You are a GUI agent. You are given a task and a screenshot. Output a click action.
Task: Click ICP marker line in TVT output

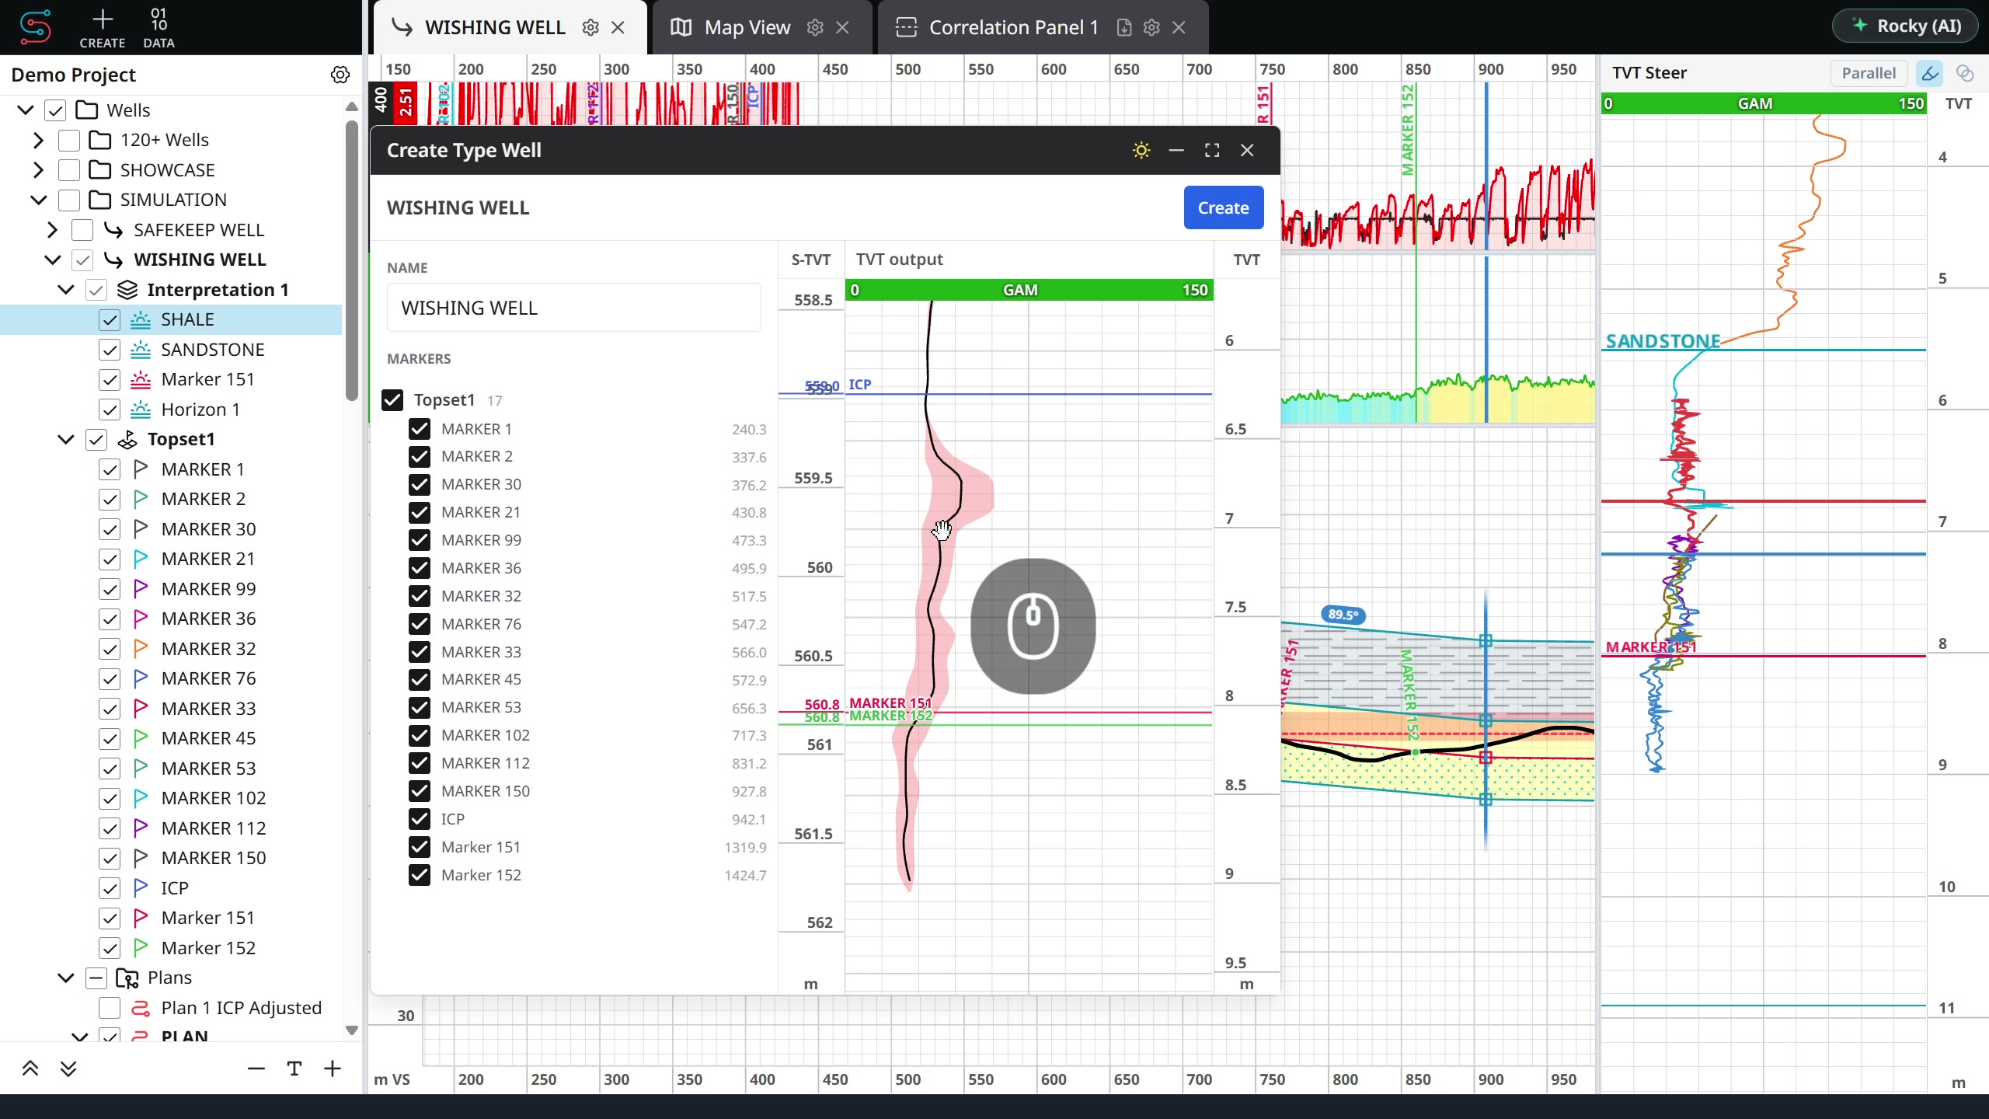click(1029, 394)
